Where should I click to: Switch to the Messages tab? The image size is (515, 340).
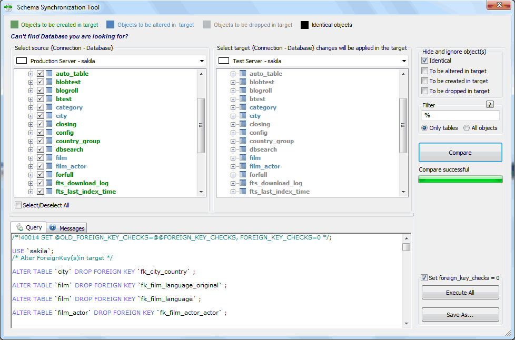[67, 228]
